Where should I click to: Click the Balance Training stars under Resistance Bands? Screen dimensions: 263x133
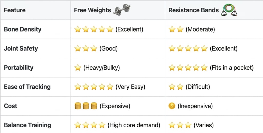180,125
